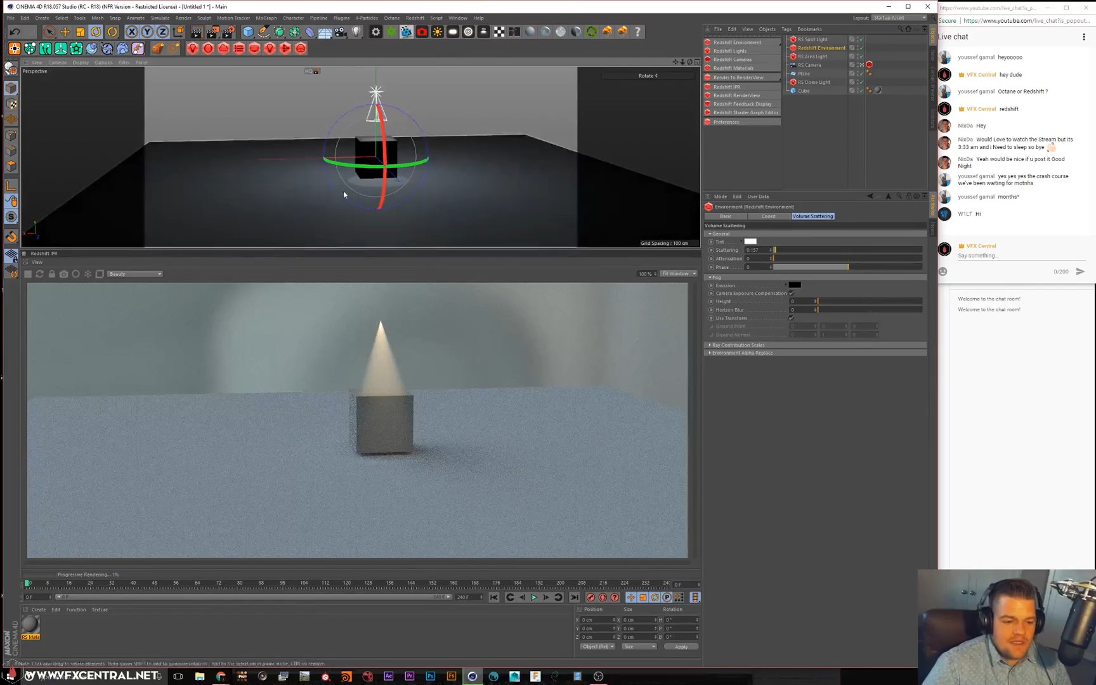Viewport: 1096px width, 685px height.
Task: Open the Fit Window zoom dropdown
Action: [x=678, y=274]
